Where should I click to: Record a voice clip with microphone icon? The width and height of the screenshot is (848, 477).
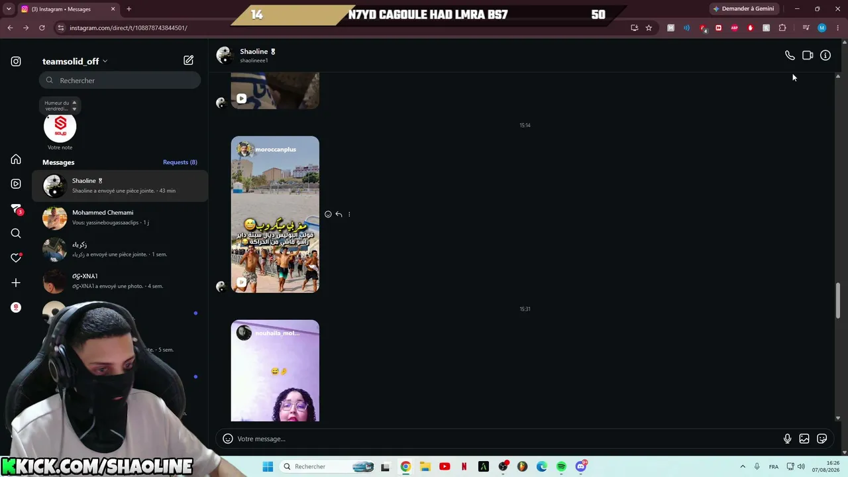[x=787, y=439]
